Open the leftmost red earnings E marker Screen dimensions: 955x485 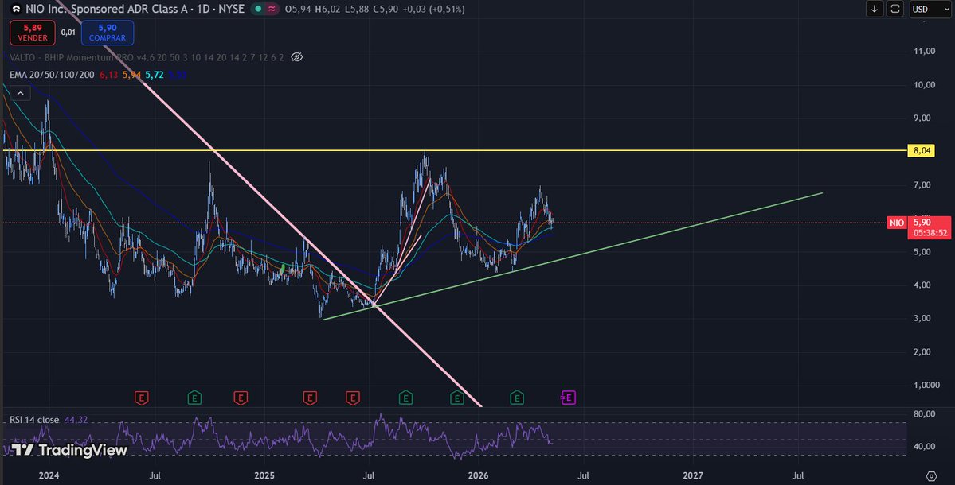[141, 398]
